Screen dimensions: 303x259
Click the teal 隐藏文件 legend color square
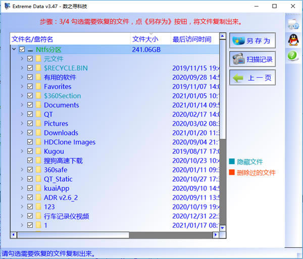pos(232,162)
